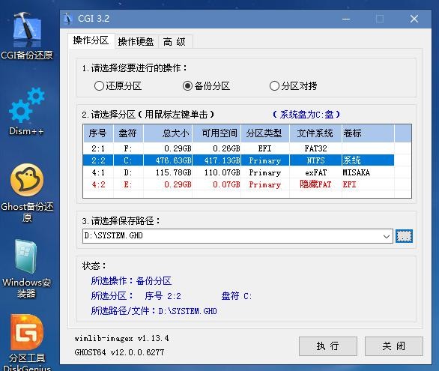Viewport: 439px width, 371px height.
Task: Select the 还原分区 radio option
Action: 118,86
